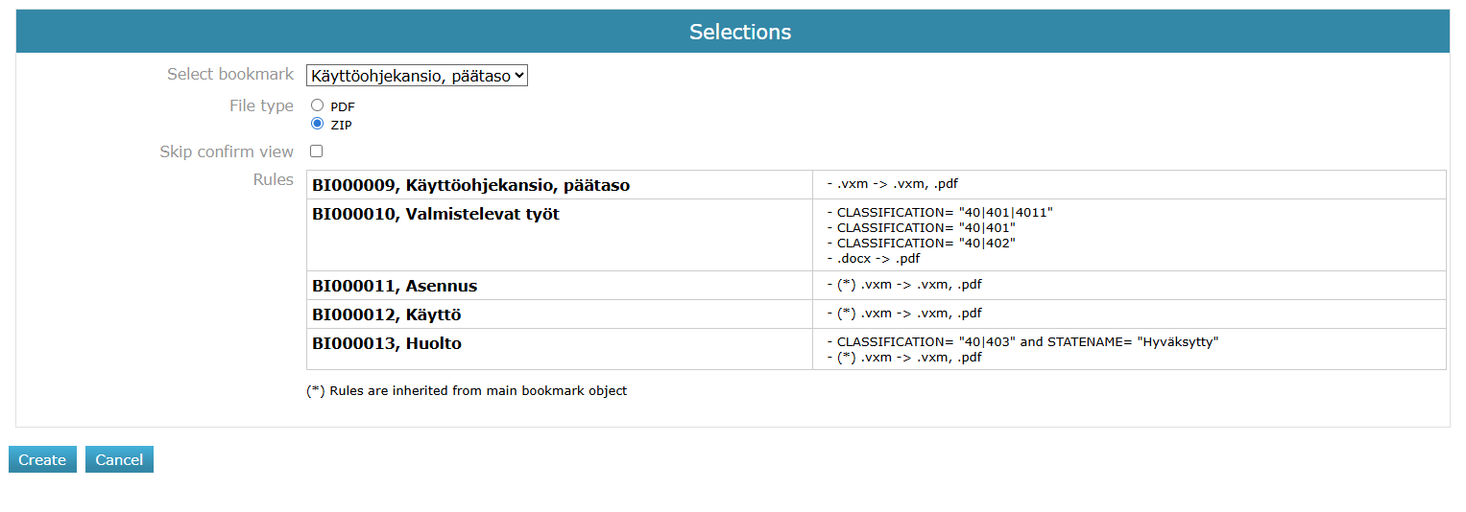Select the BI000011 Asennus rule row
Screen dimensions: 1466x512
pos(395,286)
